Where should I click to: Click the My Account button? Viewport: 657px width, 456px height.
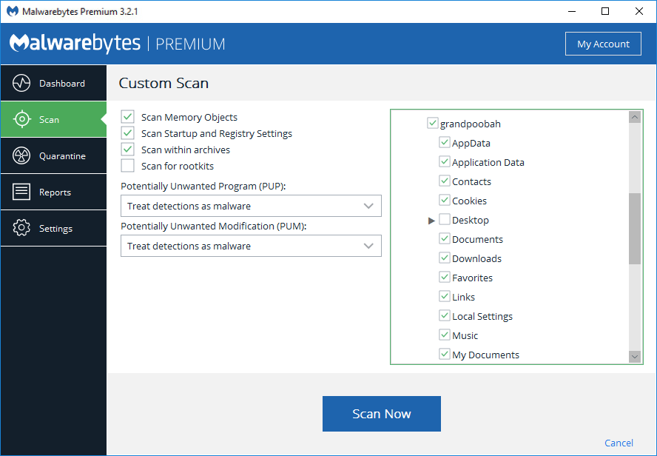603,44
